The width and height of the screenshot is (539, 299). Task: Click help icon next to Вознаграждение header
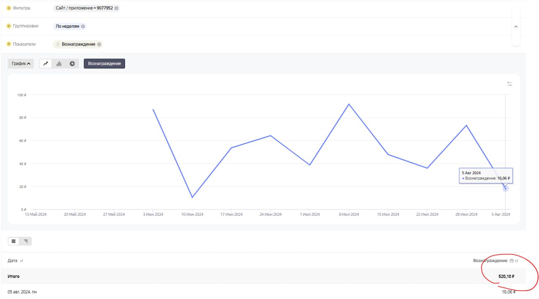(512, 261)
